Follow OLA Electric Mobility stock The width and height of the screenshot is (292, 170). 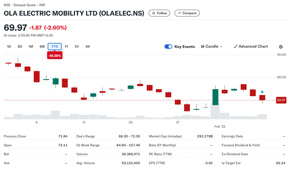click(160, 13)
